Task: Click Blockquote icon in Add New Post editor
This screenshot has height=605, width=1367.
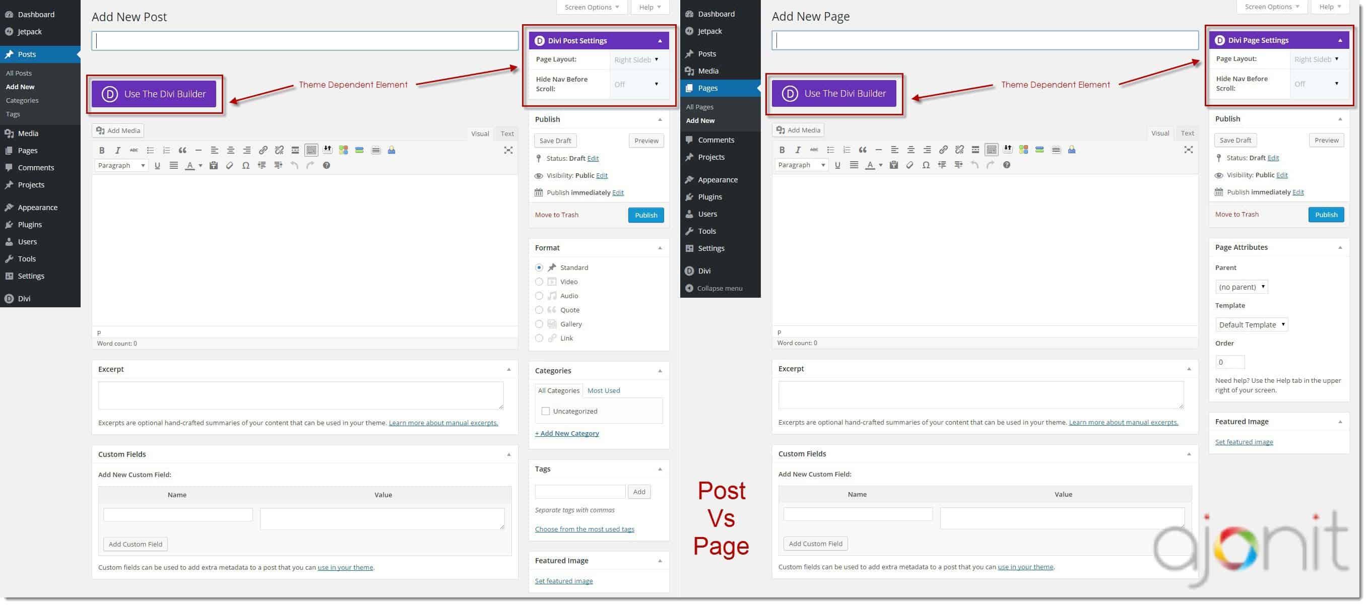Action: pyautogui.click(x=182, y=150)
